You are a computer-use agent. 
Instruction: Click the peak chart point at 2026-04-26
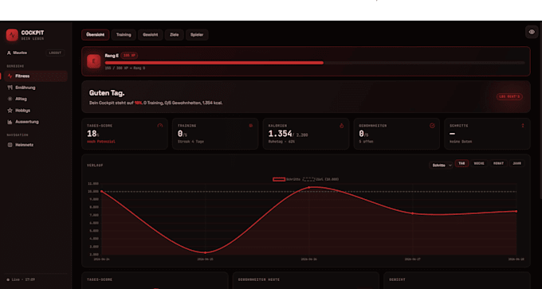click(x=309, y=187)
